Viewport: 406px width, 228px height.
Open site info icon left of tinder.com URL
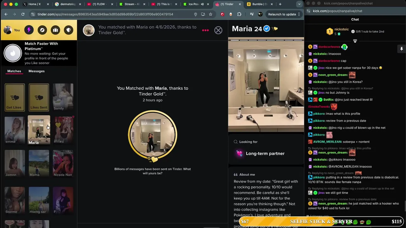pyautogui.click(x=33, y=14)
